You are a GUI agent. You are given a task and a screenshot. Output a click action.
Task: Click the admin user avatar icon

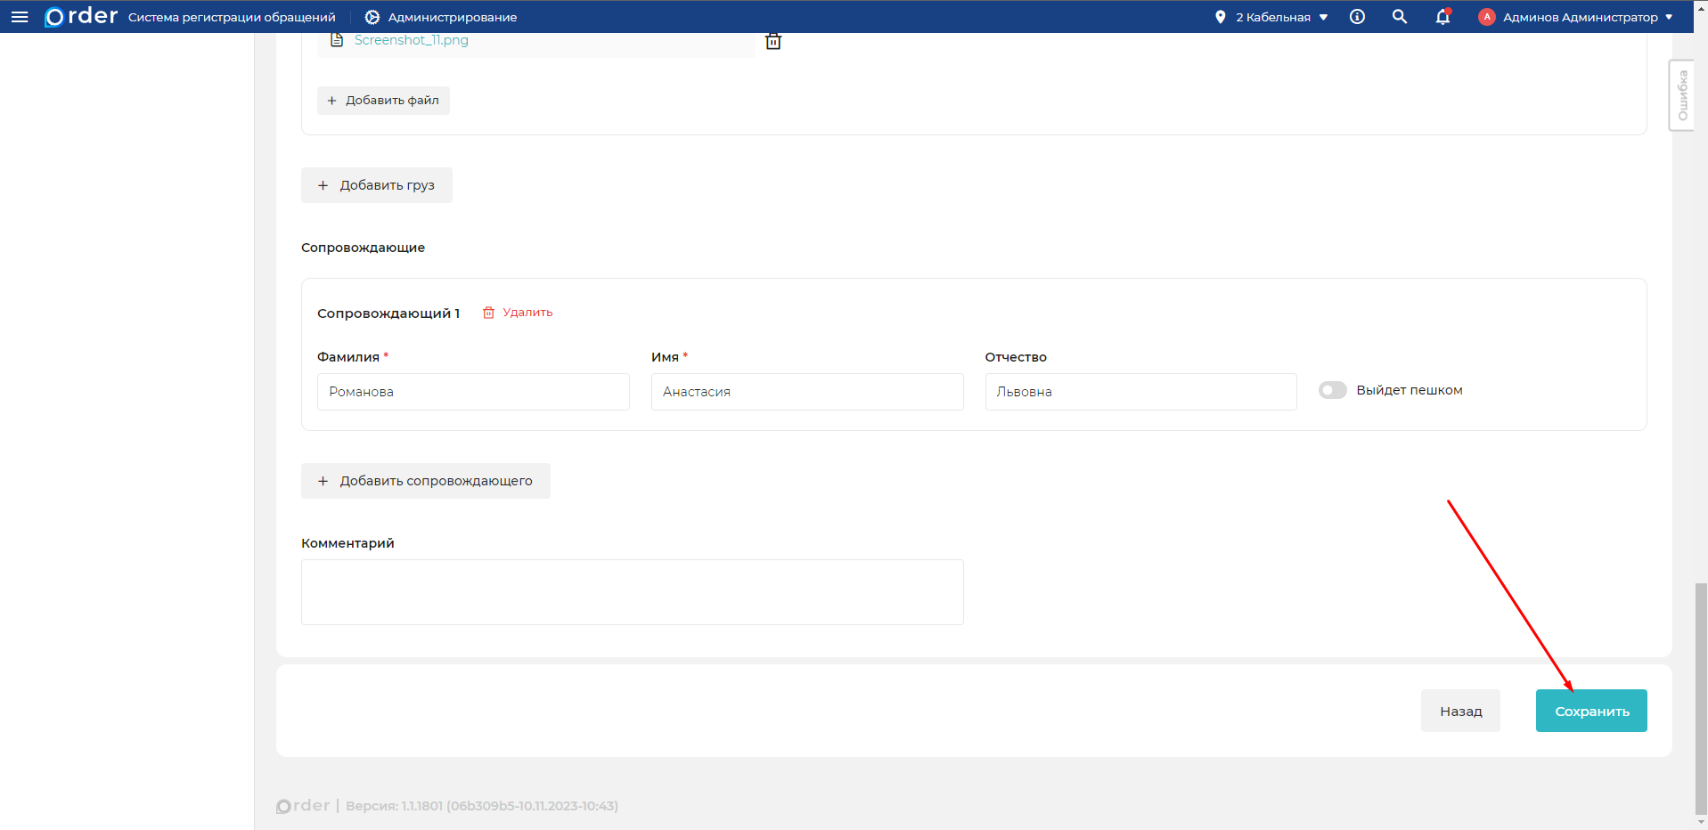[x=1486, y=17]
